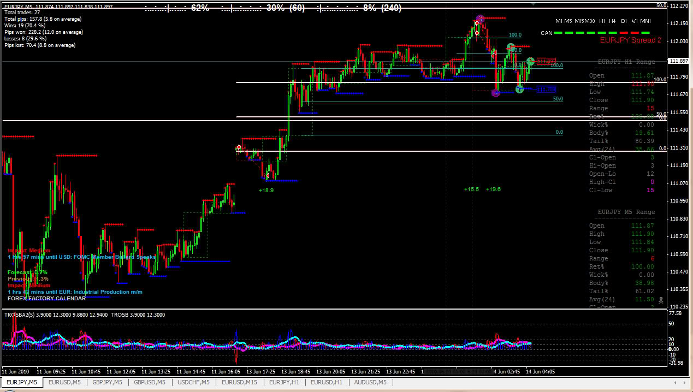Click the green circle marker near 112.00 swing high
This screenshot has width=693, height=392.
point(510,47)
